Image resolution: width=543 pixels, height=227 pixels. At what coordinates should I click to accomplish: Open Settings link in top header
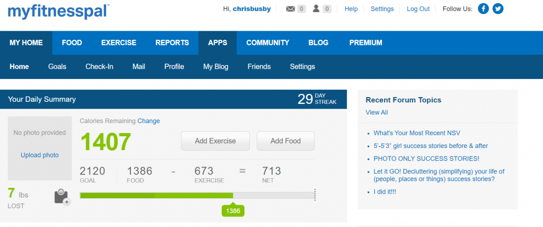click(x=382, y=9)
